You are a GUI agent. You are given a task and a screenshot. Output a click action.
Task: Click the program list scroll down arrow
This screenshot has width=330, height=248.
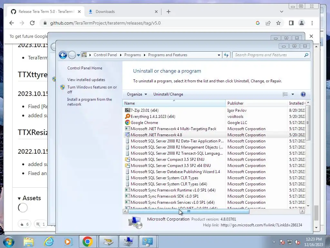click(308, 206)
